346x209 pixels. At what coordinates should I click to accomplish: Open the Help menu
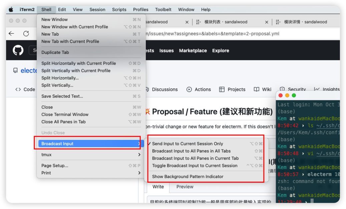click(206, 9)
